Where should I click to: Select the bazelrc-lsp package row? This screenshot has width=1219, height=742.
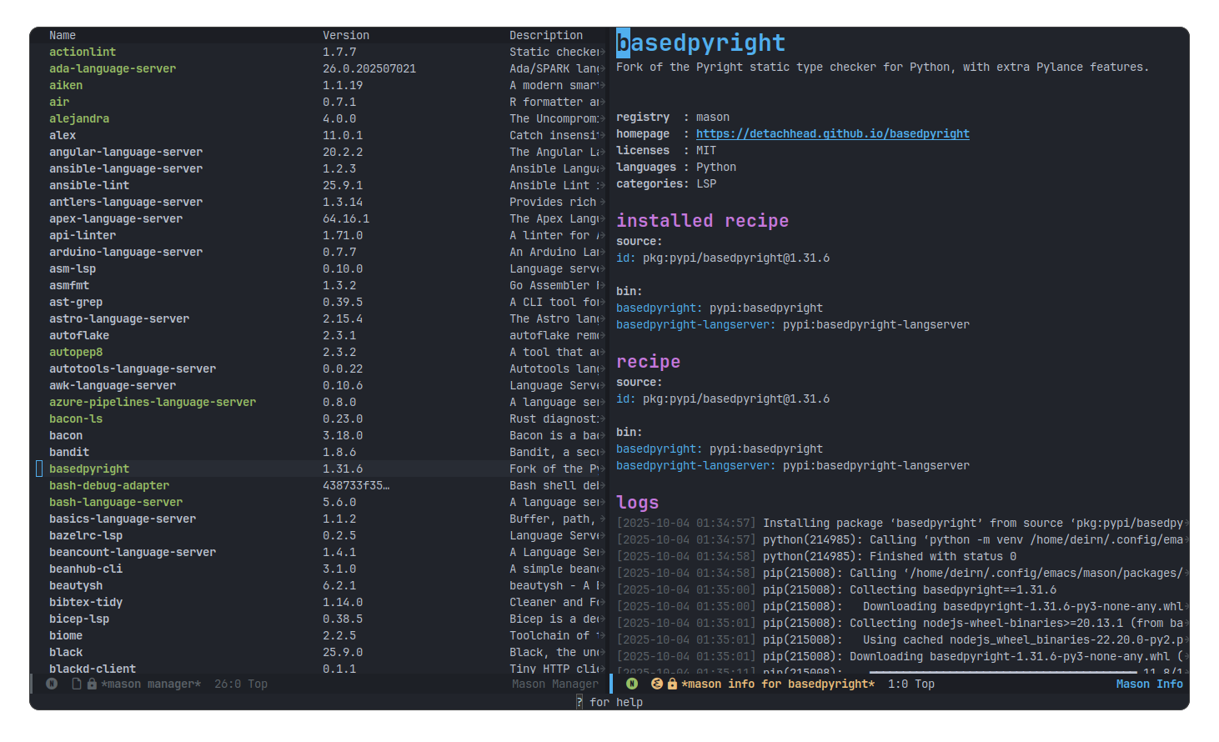[x=320, y=535]
